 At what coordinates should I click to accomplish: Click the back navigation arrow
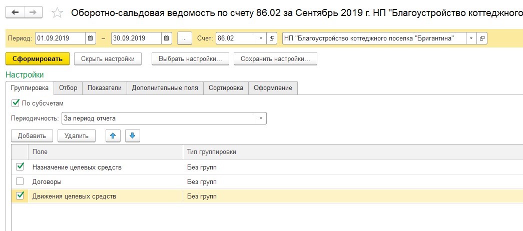coord(15,12)
